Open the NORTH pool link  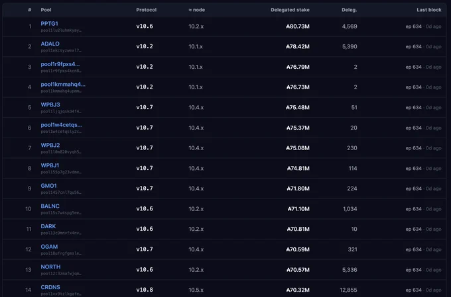click(x=50, y=267)
